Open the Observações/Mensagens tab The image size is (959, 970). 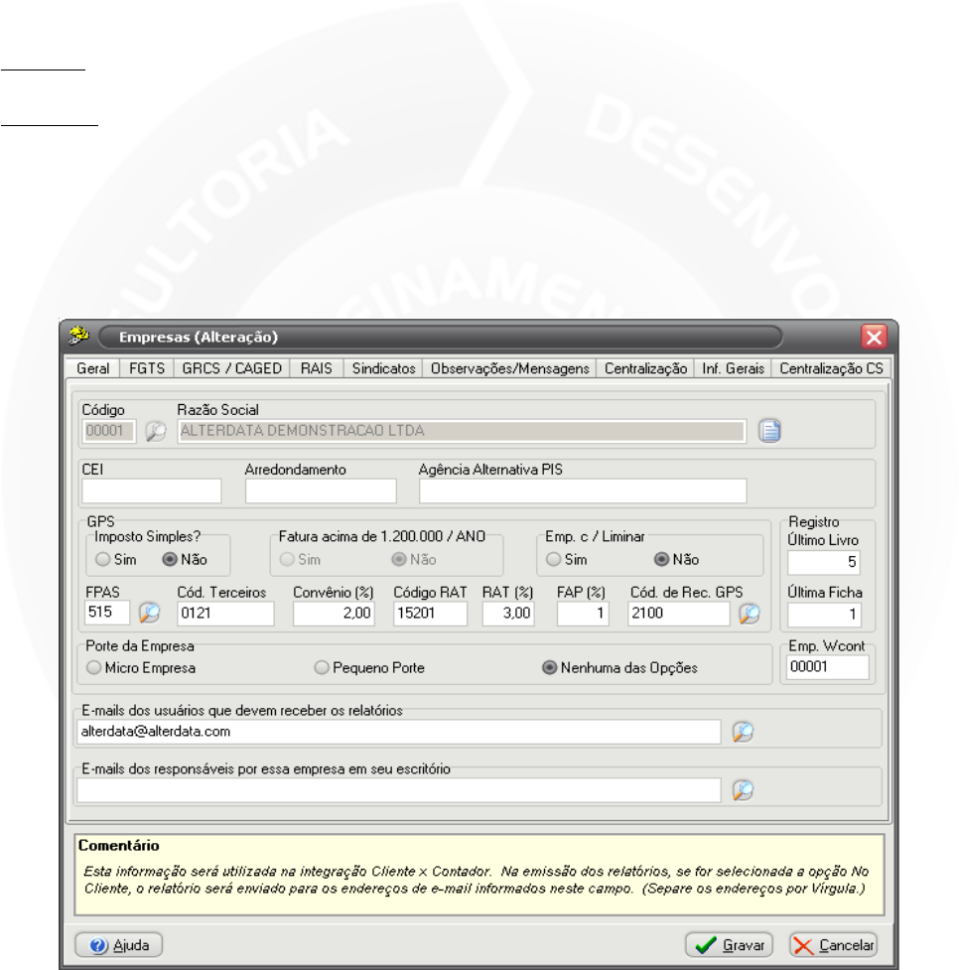click(510, 368)
